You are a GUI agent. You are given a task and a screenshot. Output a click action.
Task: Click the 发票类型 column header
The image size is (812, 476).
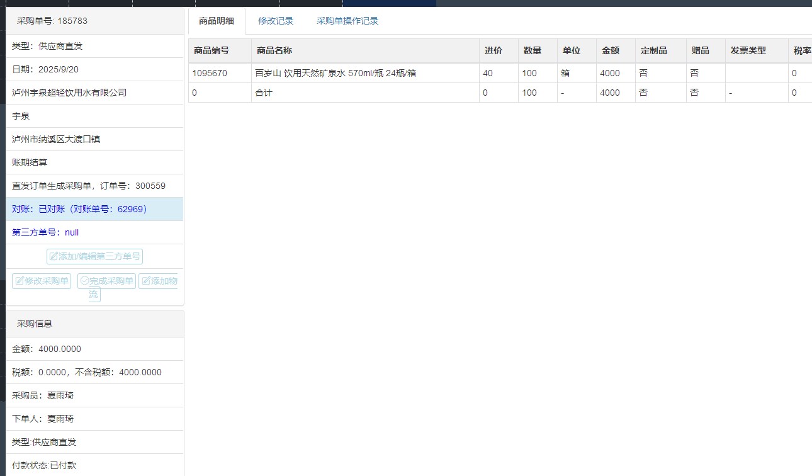(748, 50)
